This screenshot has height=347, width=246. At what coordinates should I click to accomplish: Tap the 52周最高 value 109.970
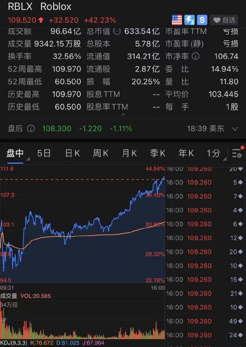point(67,69)
